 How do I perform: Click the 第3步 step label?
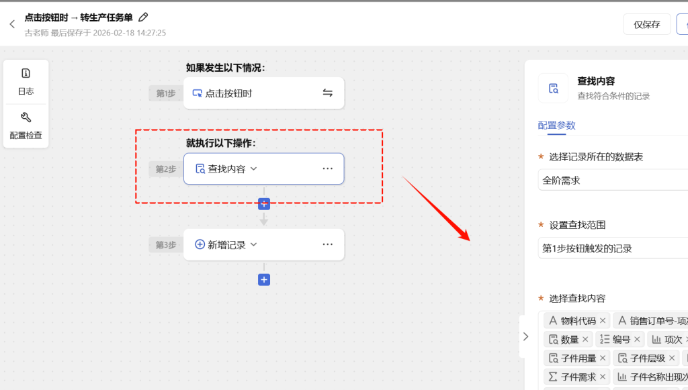pyautogui.click(x=166, y=245)
